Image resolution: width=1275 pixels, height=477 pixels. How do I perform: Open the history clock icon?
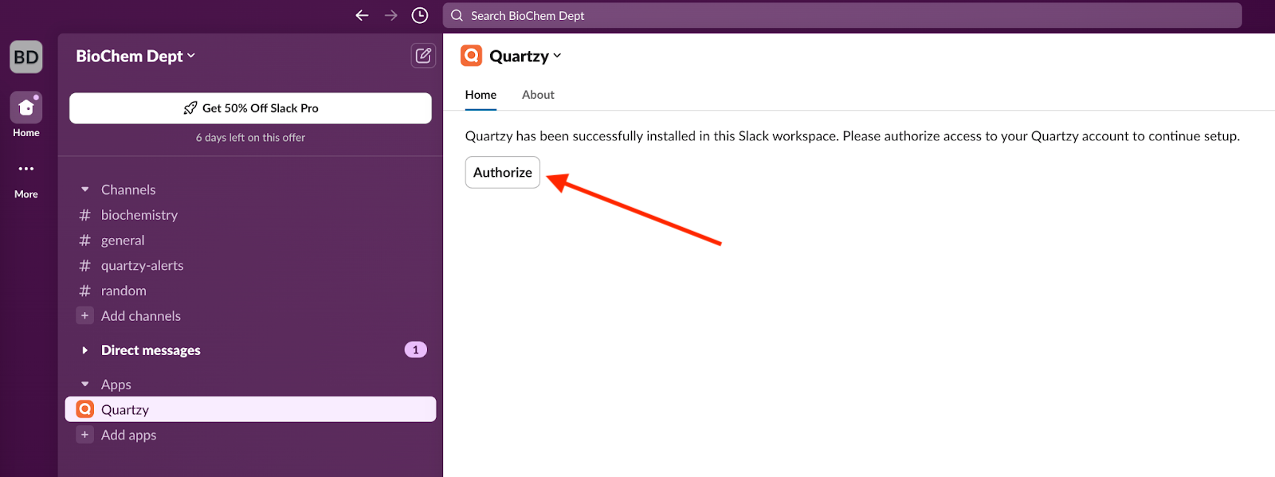click(x=420, y=15)
